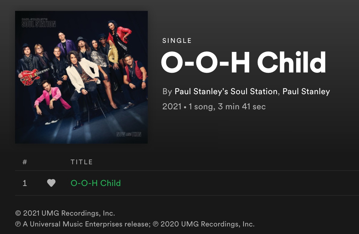Click the 'By' text before the artist names
This screenshot has height=234, width=359.
click(167, 91)
